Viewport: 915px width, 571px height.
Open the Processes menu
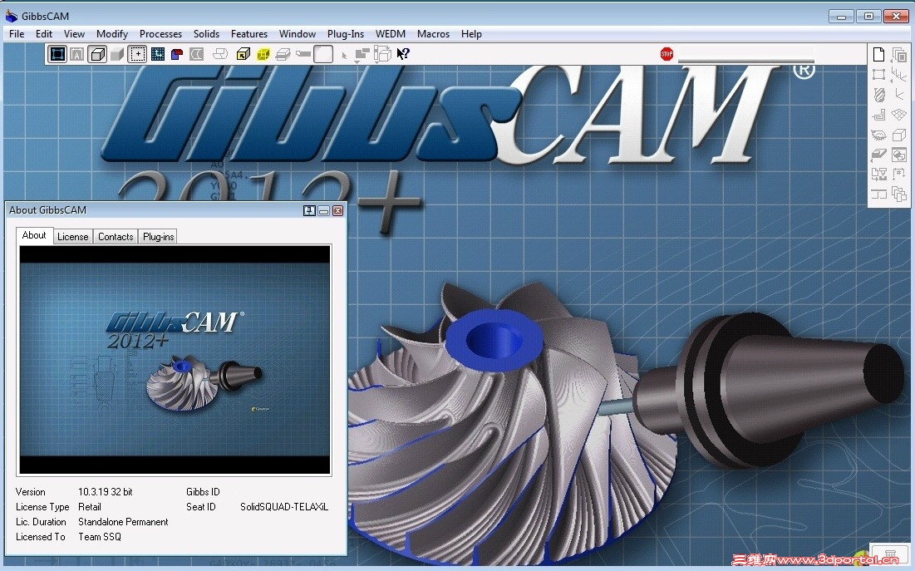tap(160, 34)
